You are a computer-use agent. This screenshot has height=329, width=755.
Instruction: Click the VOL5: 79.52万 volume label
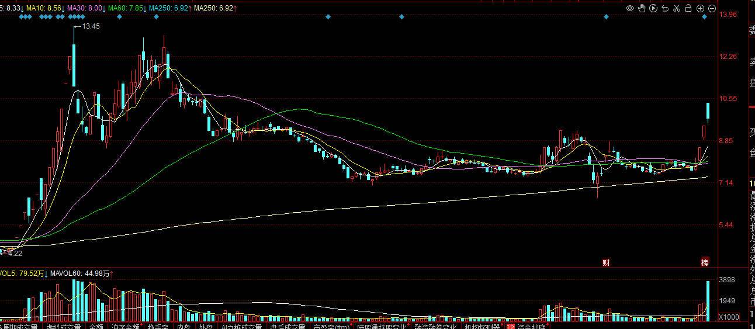point(23,273)
